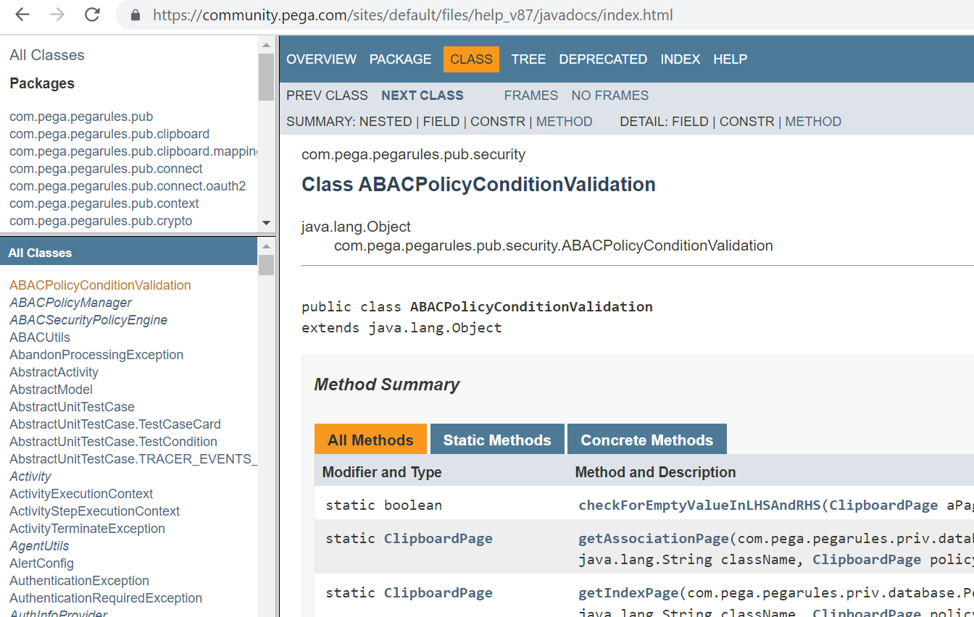Open the TREE navigation page
This screenshot has width=974, height=617.
(x=528, y=59)
